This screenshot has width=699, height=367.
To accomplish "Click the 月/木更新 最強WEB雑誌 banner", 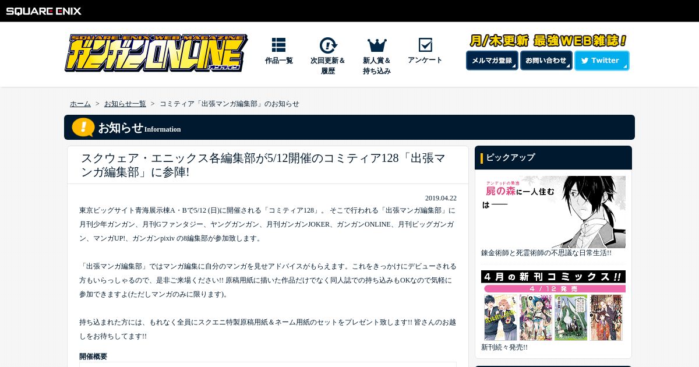I will (x=548, y=41).
